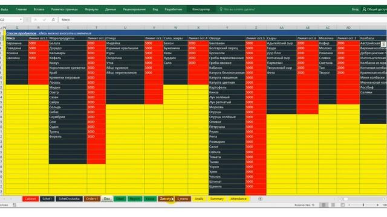Open the Конструктор ribbon tab
This screenshot has height=217, width=387.
click(201, 10)
